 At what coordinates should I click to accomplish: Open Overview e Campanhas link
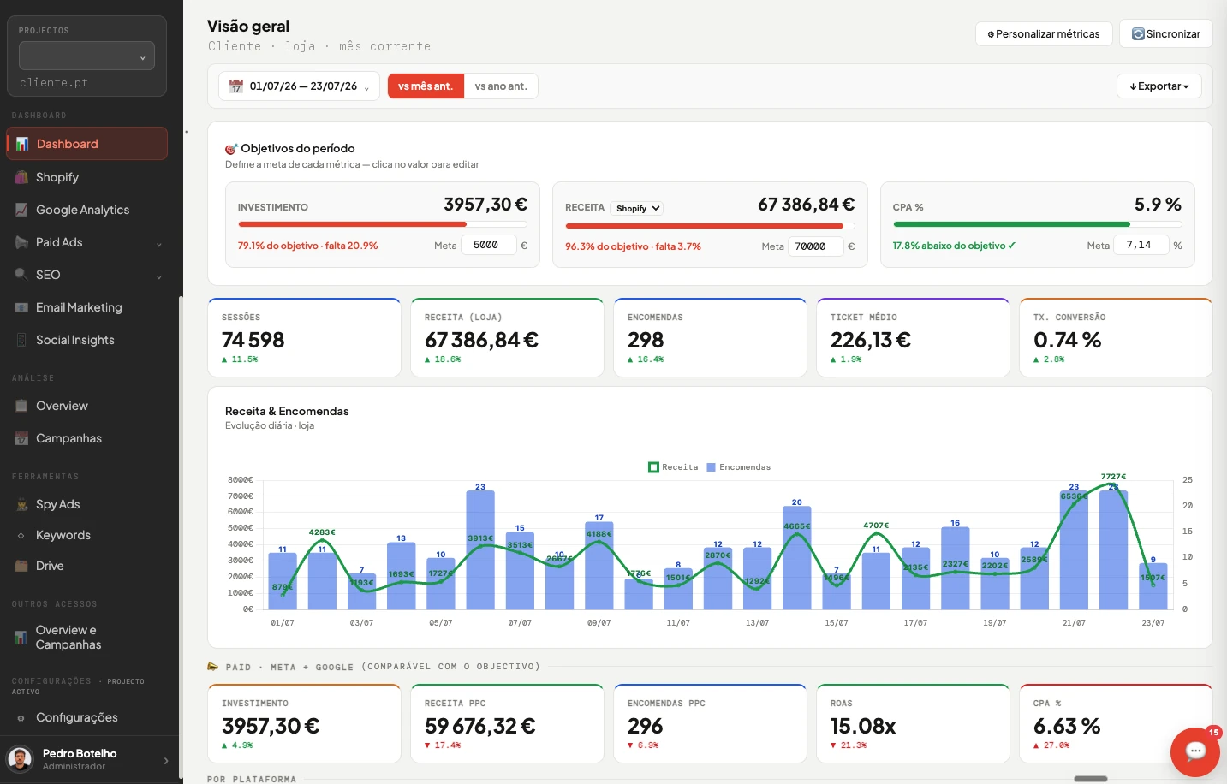(x=86, y=637)
